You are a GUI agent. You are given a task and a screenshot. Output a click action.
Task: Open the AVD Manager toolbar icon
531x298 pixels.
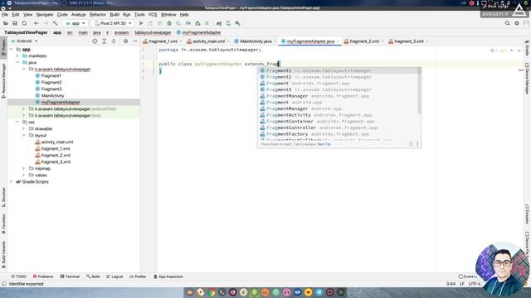[228, 23]
